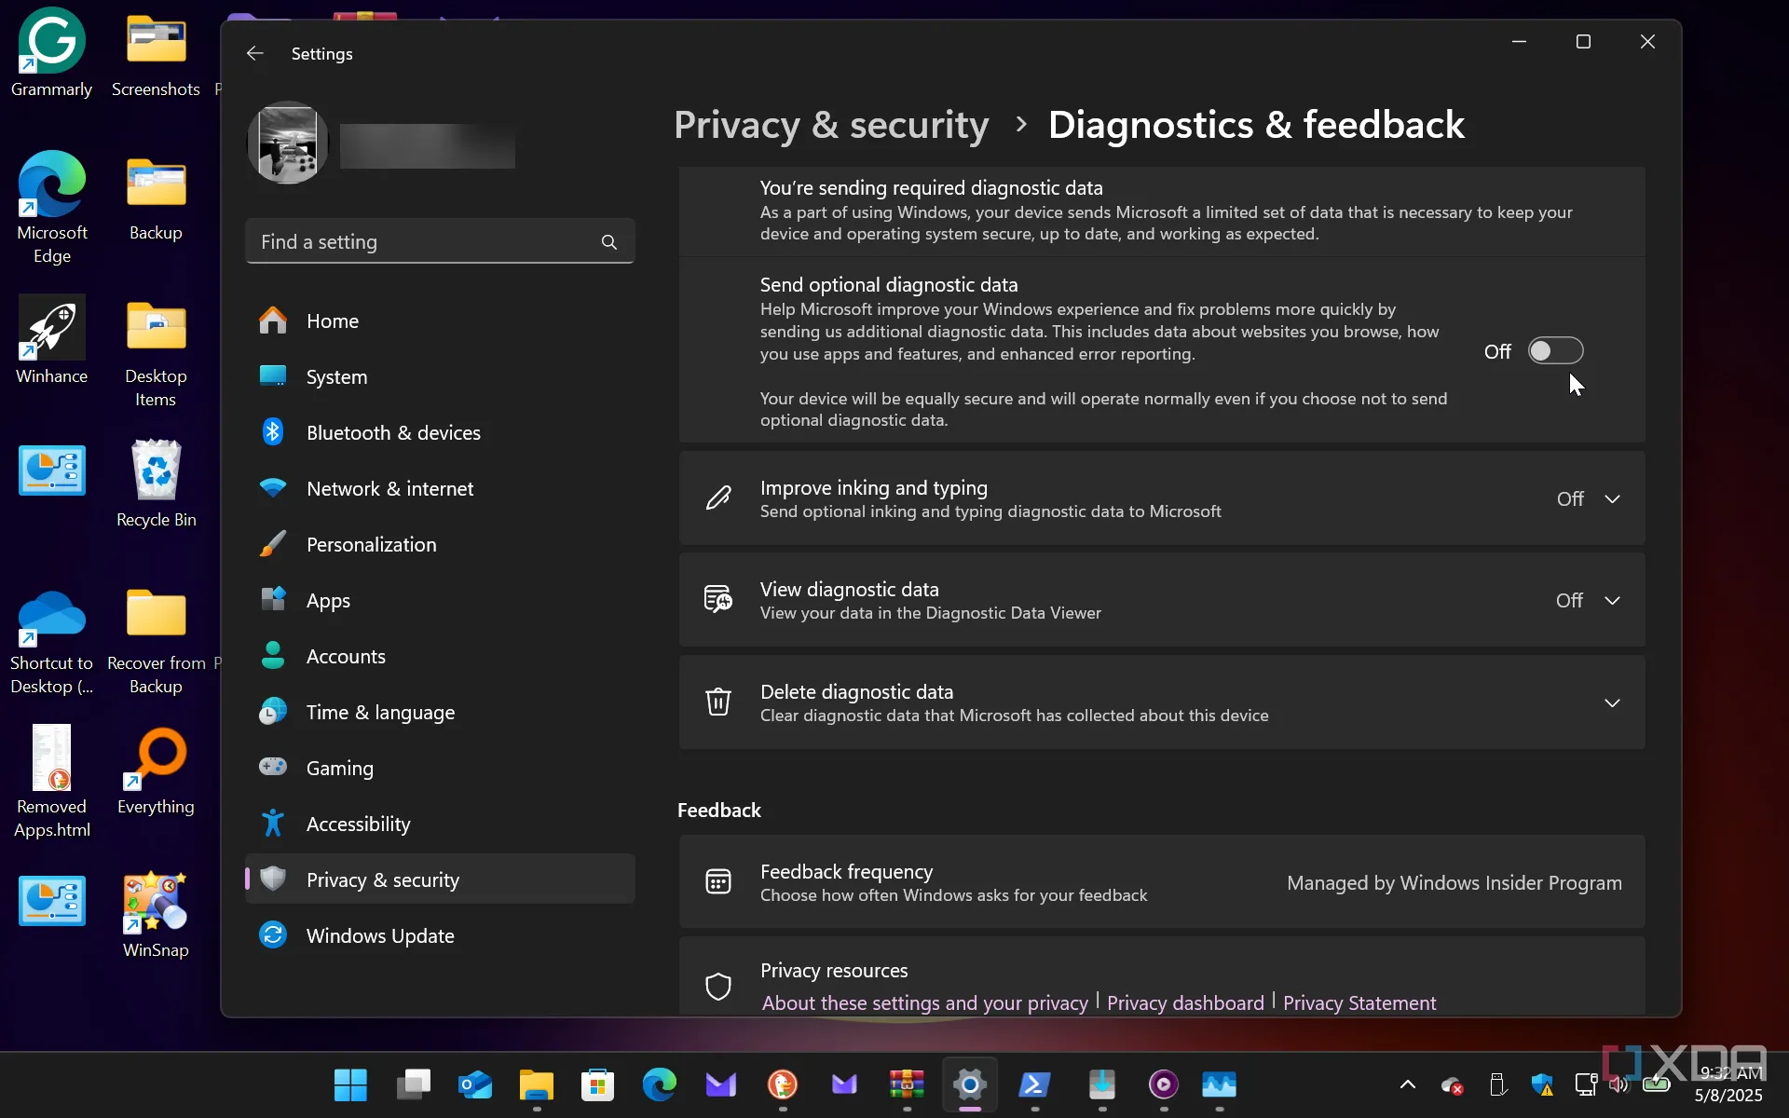Open DuckDuckGo browser from taskbar
The width and height of the screenshot is (1789, 1118).
coord(783,1084)
